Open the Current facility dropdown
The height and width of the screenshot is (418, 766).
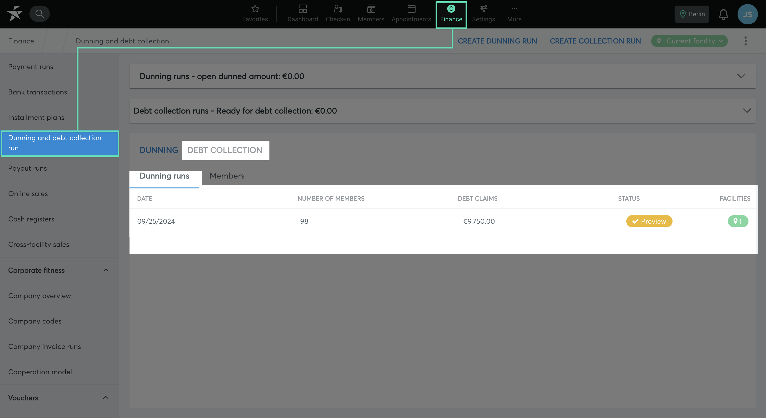689,41
